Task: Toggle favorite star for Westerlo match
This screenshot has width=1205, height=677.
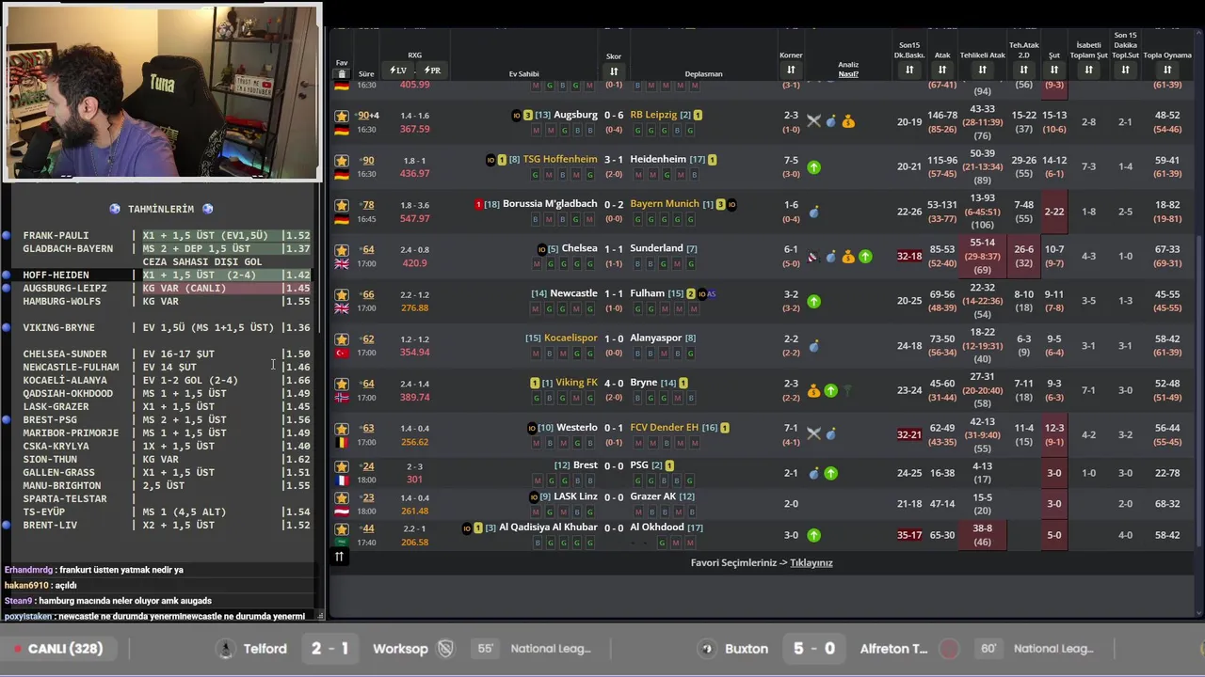Action: (342, 429)
